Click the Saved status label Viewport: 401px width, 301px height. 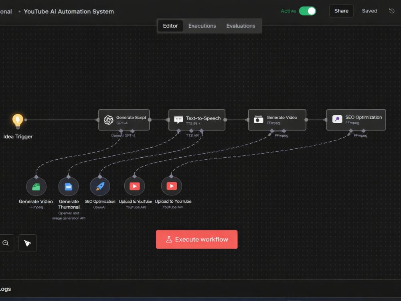click(370, 11)
